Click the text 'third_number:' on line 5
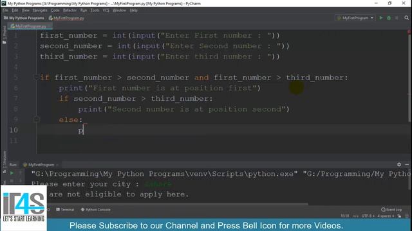412x231 pixels. [x=317, y=78]
